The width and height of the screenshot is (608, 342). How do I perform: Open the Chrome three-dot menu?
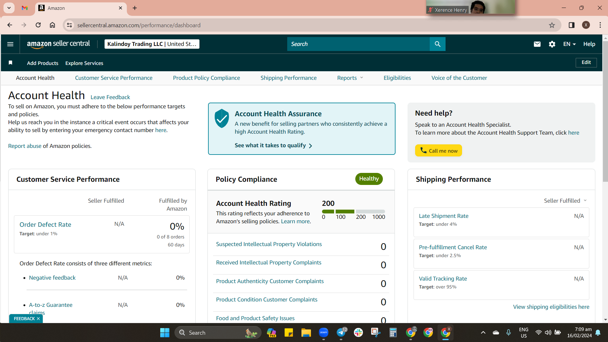[x=600, y=25]
